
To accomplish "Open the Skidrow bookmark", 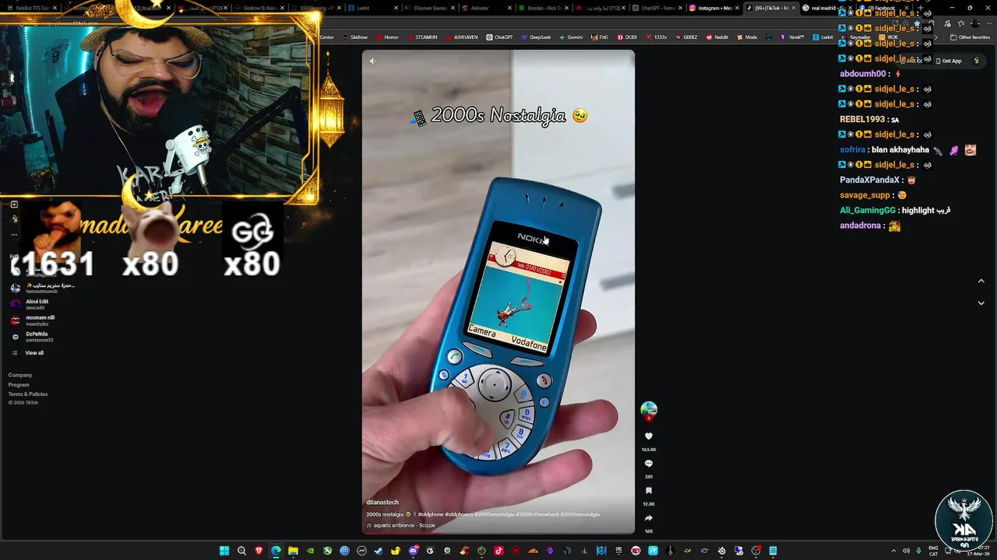I will (x=354, y=37).
